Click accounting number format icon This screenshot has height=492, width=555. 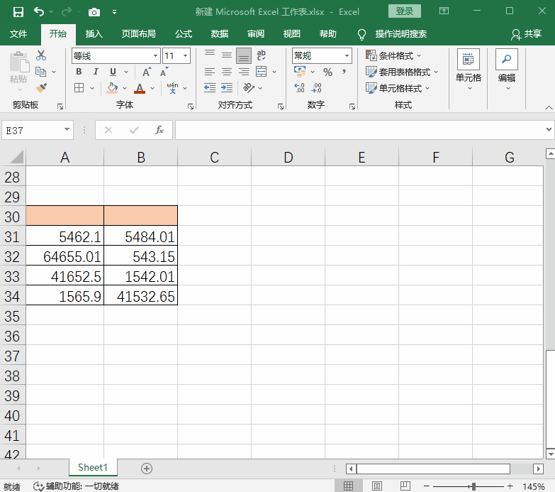coord(300,72)
